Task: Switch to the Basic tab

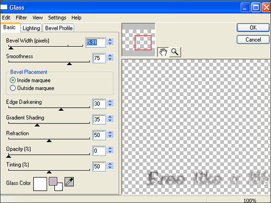Action: (10, 27)
